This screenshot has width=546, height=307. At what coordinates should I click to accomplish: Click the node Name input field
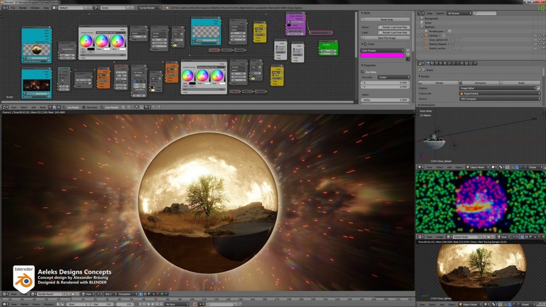394,27
